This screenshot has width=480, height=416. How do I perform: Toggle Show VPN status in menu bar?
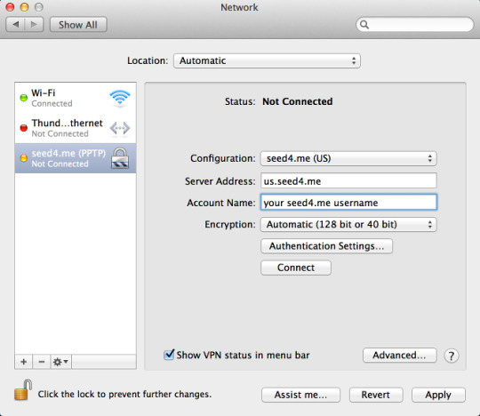tap(169, 355)
